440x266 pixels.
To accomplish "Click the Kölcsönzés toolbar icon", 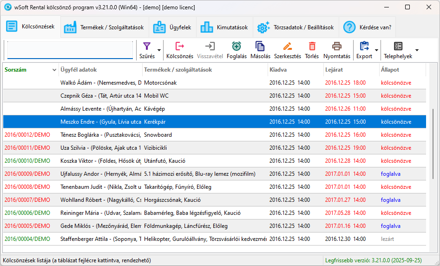I will tap(180, 46).
